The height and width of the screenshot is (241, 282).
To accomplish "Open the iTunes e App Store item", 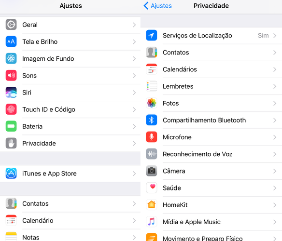I will tap(70, 174).
